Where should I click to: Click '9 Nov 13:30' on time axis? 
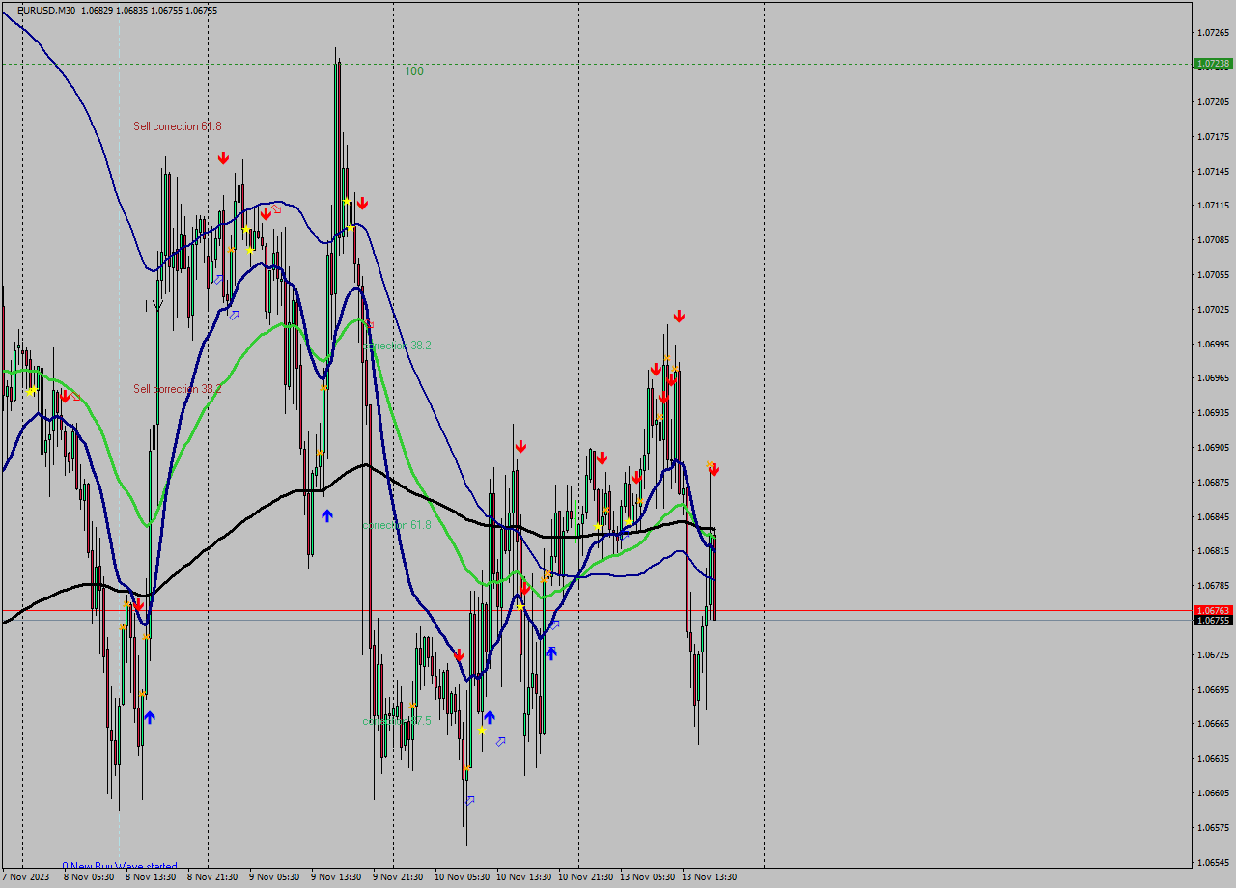click(x=336, y=877)
